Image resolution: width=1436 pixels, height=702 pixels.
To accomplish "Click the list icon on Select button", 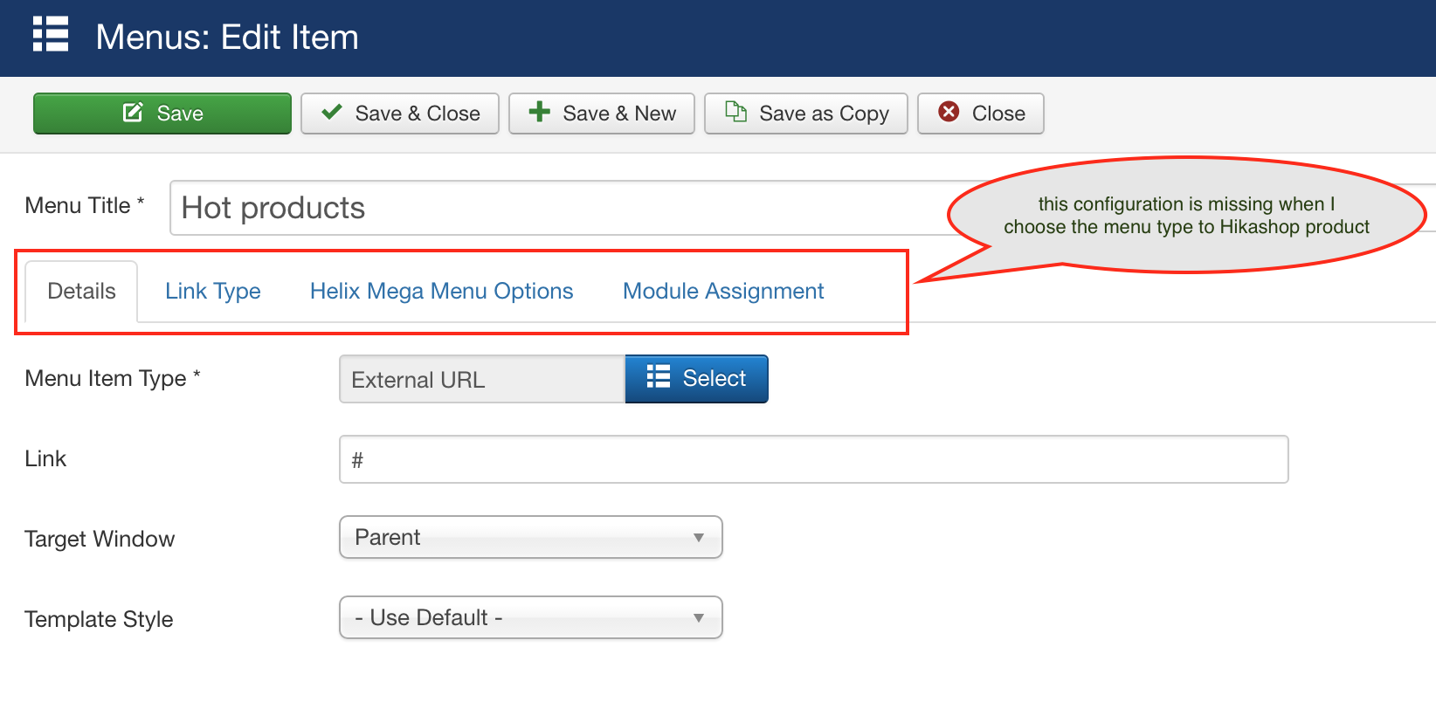I will (659, 377).
